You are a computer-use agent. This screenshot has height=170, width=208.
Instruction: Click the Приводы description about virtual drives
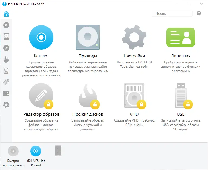pyautogui.click(x=88, y=67)
